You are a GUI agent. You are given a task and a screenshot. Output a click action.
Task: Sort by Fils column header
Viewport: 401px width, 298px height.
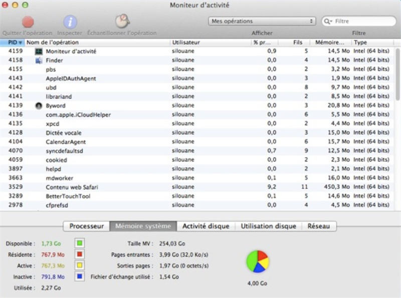click(294, 43)
